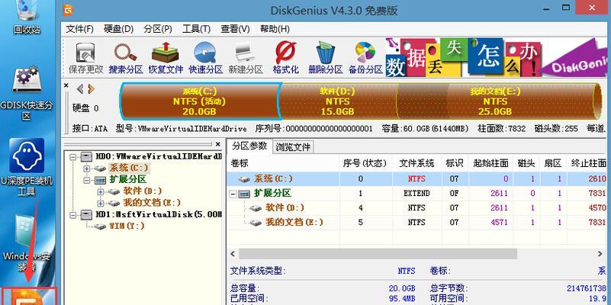Collapse the HD0 VMware disk tree node
Screen dimensions: 611x305
pyautogui.click(x=73, y=157)
